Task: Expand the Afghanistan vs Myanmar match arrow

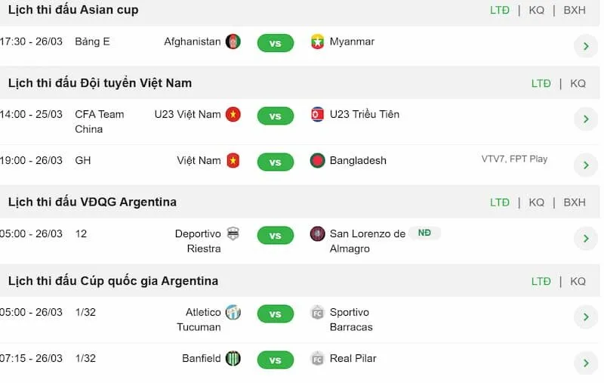Action: coord(586,46)
